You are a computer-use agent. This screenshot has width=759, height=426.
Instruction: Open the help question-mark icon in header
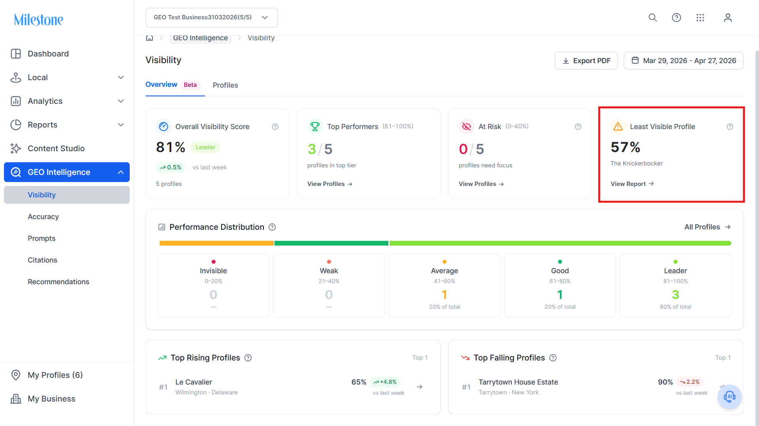[x=676, y=18]
